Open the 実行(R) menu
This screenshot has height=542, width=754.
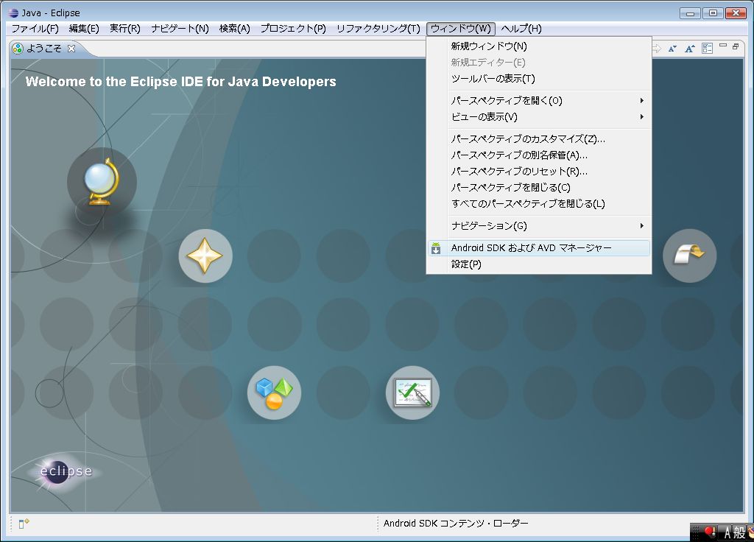point(125,29)
